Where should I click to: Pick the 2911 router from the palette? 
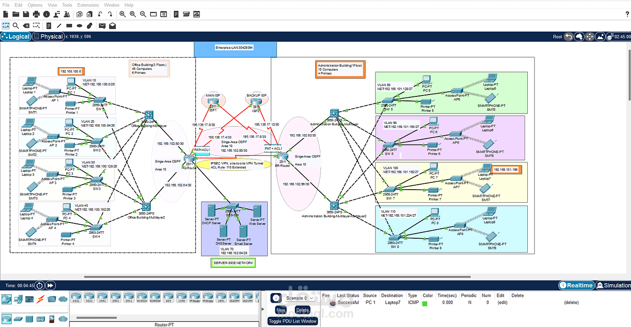point(129,297)
